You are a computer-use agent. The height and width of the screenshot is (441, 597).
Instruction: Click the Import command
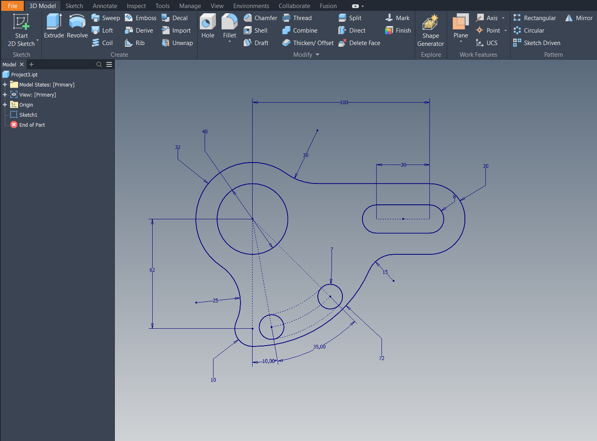click(176, 31)
